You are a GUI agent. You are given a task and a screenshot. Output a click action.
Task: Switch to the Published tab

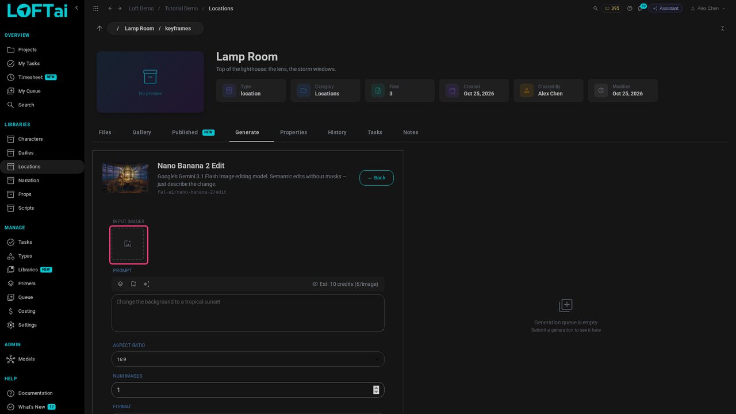[x=193, y=132]
